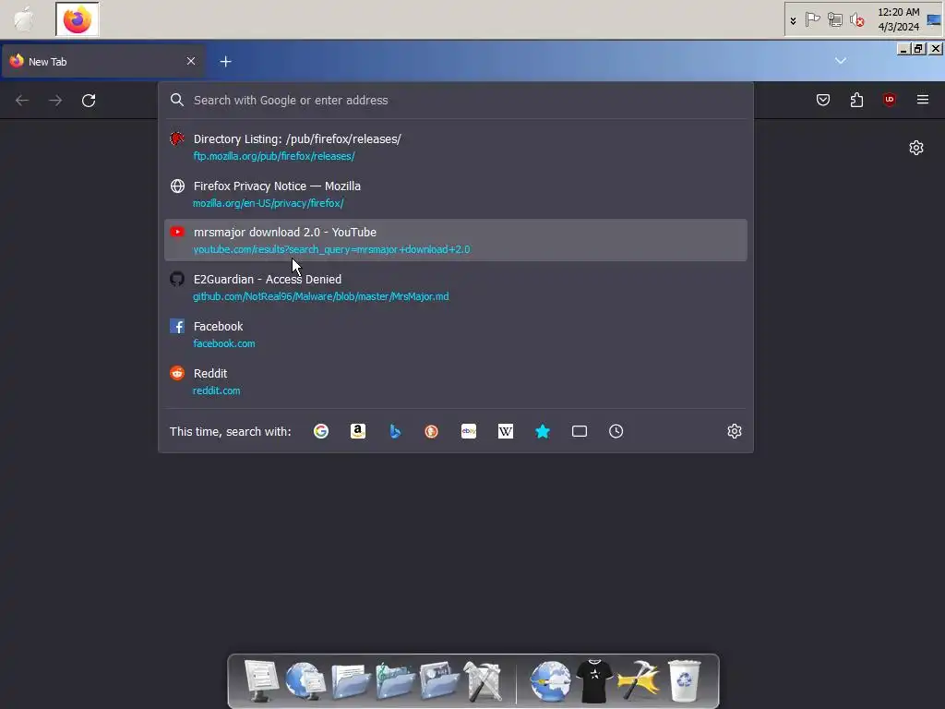Open E2Guardian - Access Denied suggestion
The image size is (945, 709).
456,287
